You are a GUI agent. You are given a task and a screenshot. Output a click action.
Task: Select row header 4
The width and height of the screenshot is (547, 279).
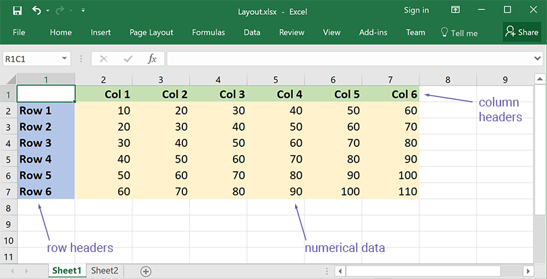click(x=8, y=143)
